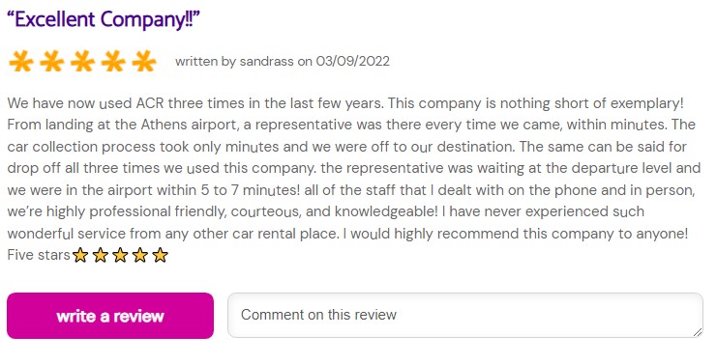
Task: Click the reviewer name sandrass
Action: [x=267, y=61]
